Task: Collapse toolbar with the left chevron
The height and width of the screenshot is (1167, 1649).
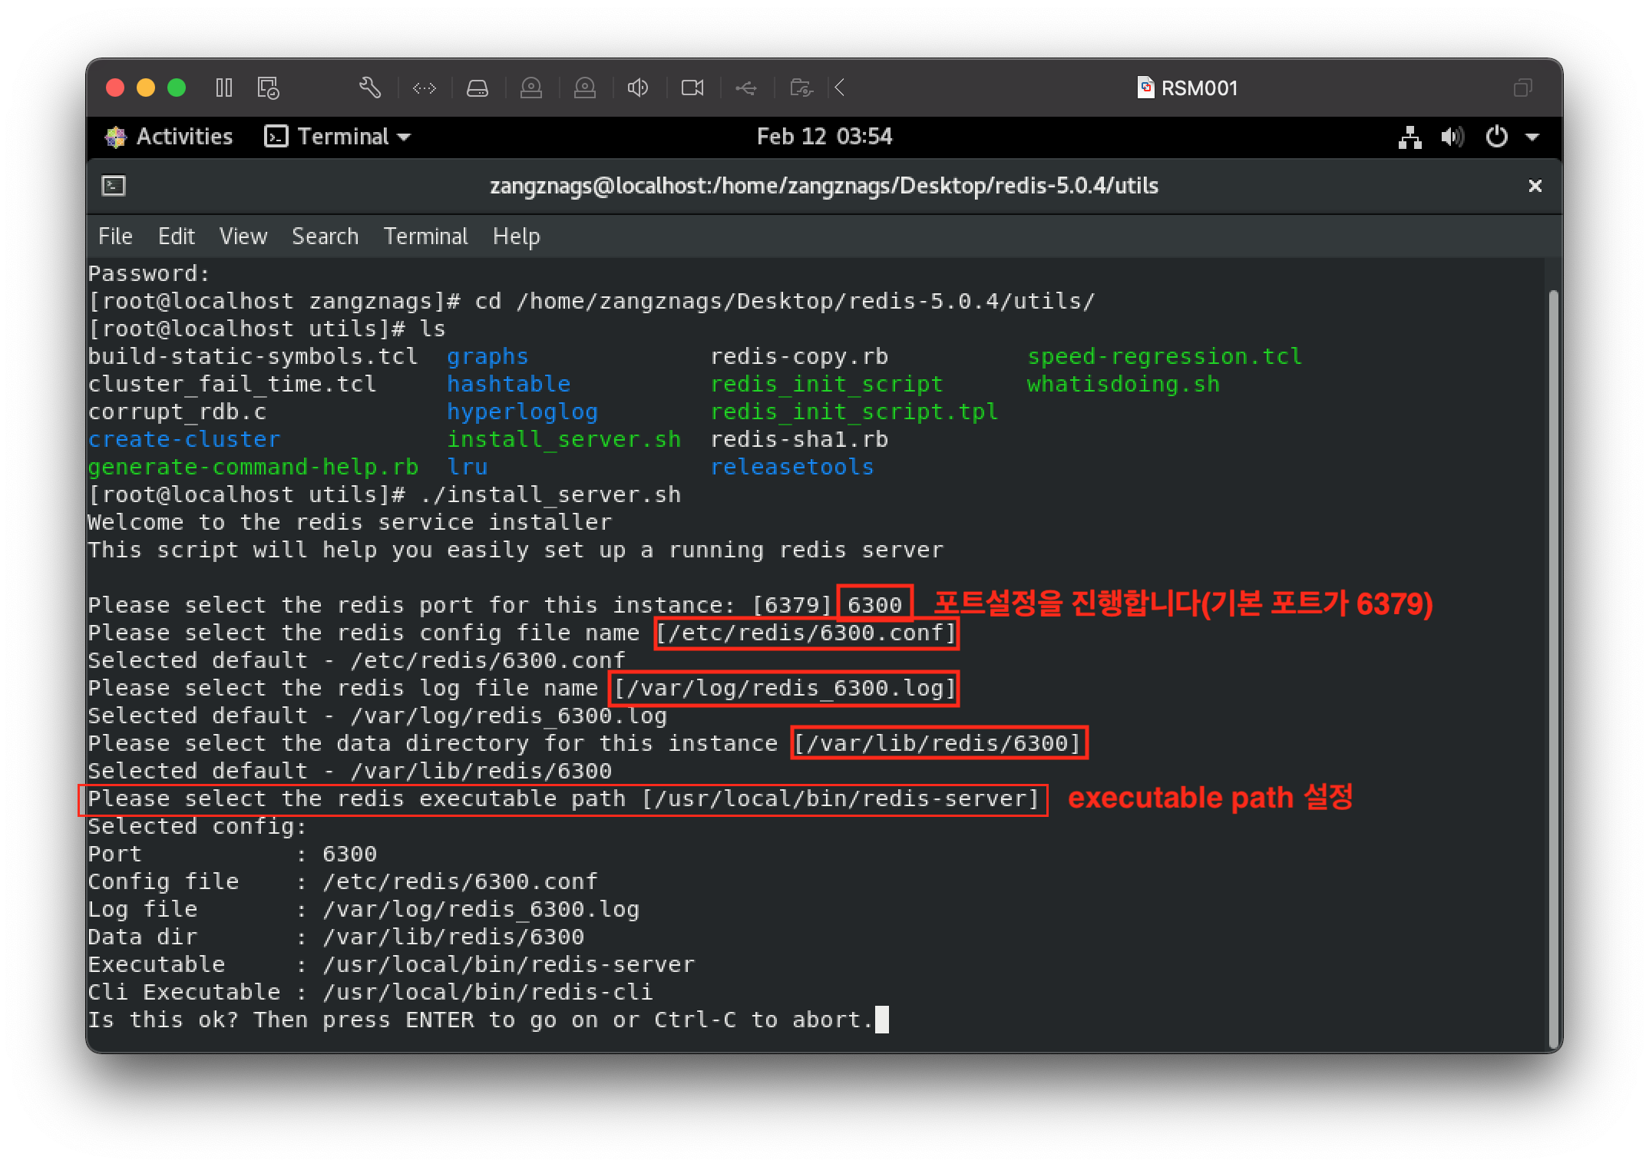Action: (840, 88)
